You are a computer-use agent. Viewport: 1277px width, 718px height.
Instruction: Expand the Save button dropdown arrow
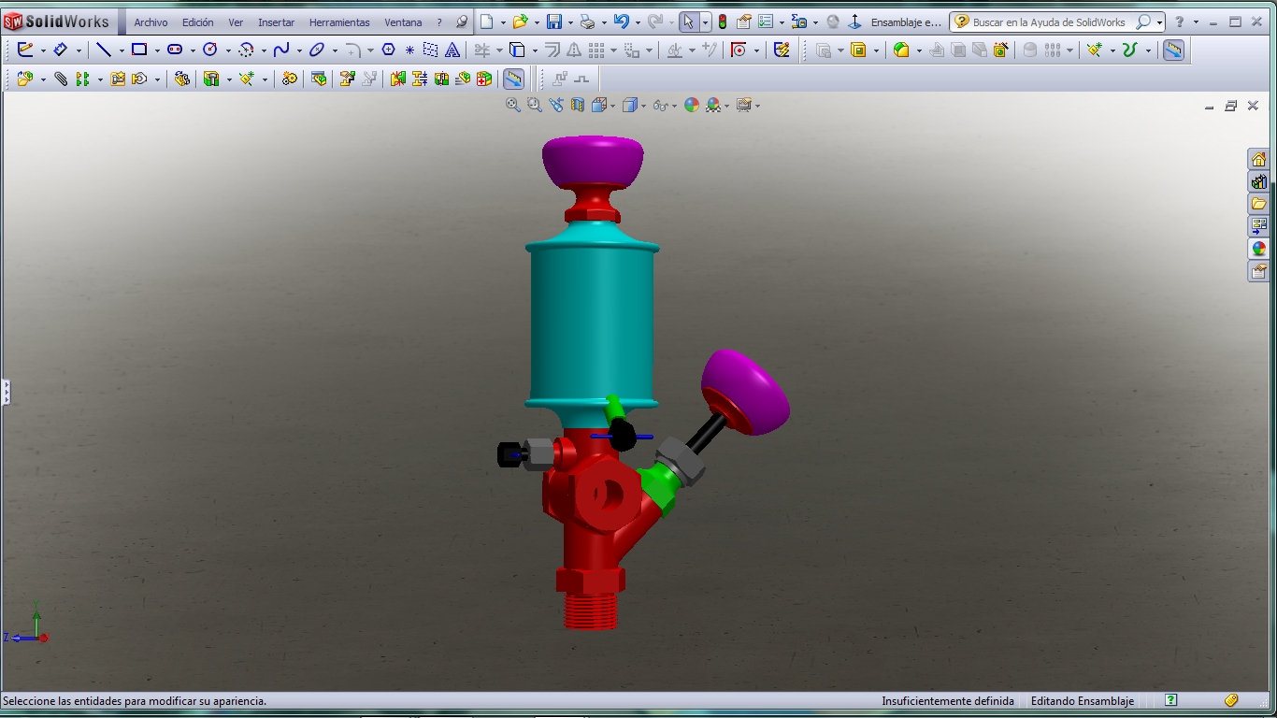569,22
